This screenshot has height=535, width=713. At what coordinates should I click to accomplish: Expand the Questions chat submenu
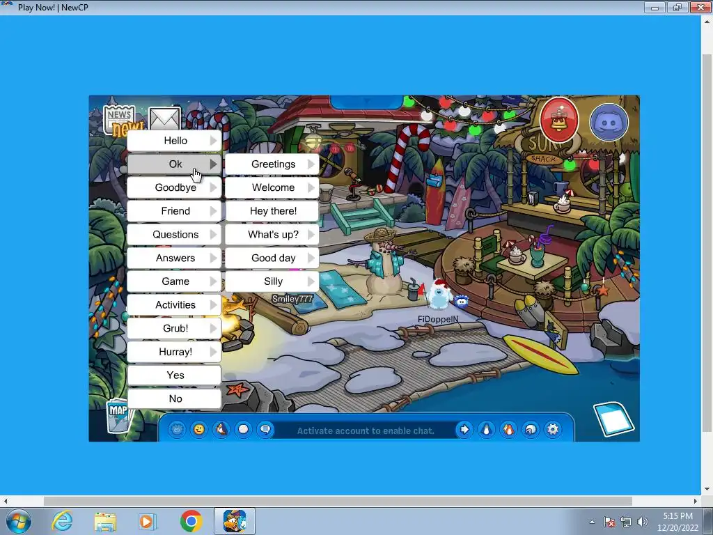coord(174,234)
